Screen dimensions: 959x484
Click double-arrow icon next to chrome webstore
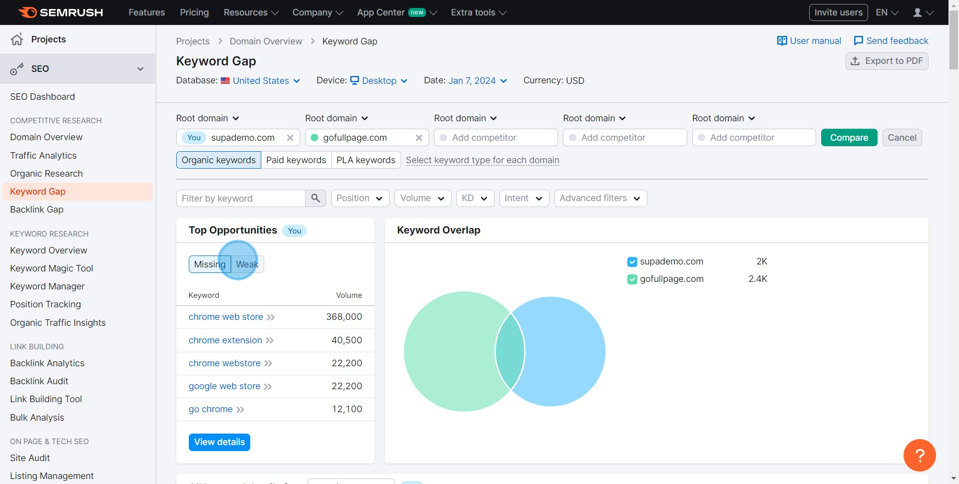268,363
